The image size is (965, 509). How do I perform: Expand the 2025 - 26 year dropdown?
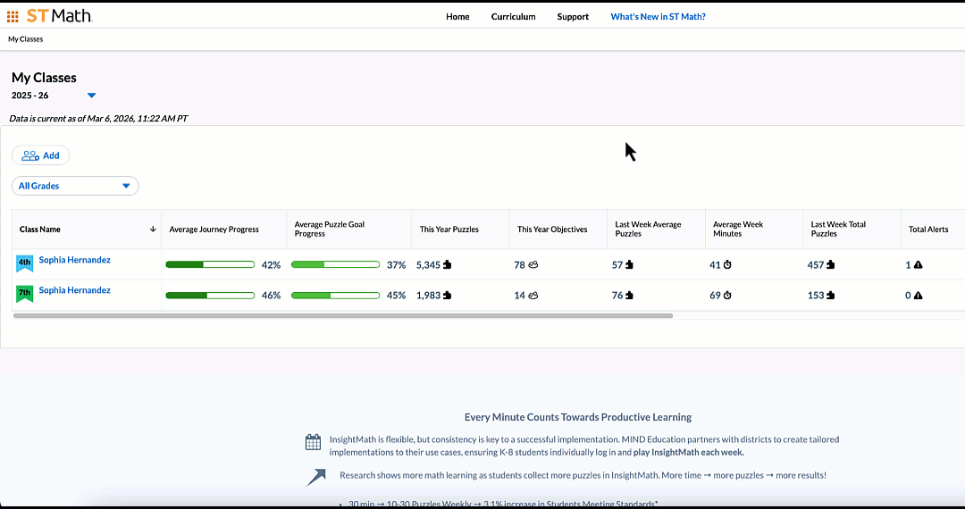[x=91, y=96]
